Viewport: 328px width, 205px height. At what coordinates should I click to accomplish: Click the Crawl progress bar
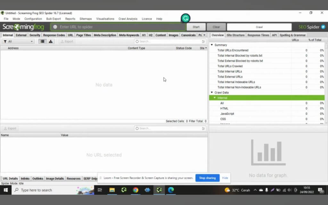click(x=259, y=27)
